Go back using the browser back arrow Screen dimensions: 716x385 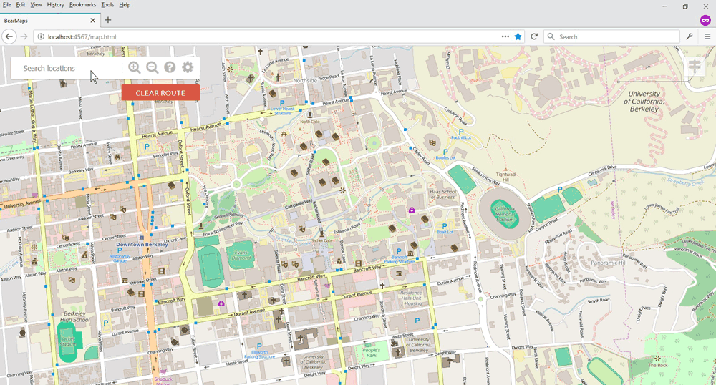point(9,36)
